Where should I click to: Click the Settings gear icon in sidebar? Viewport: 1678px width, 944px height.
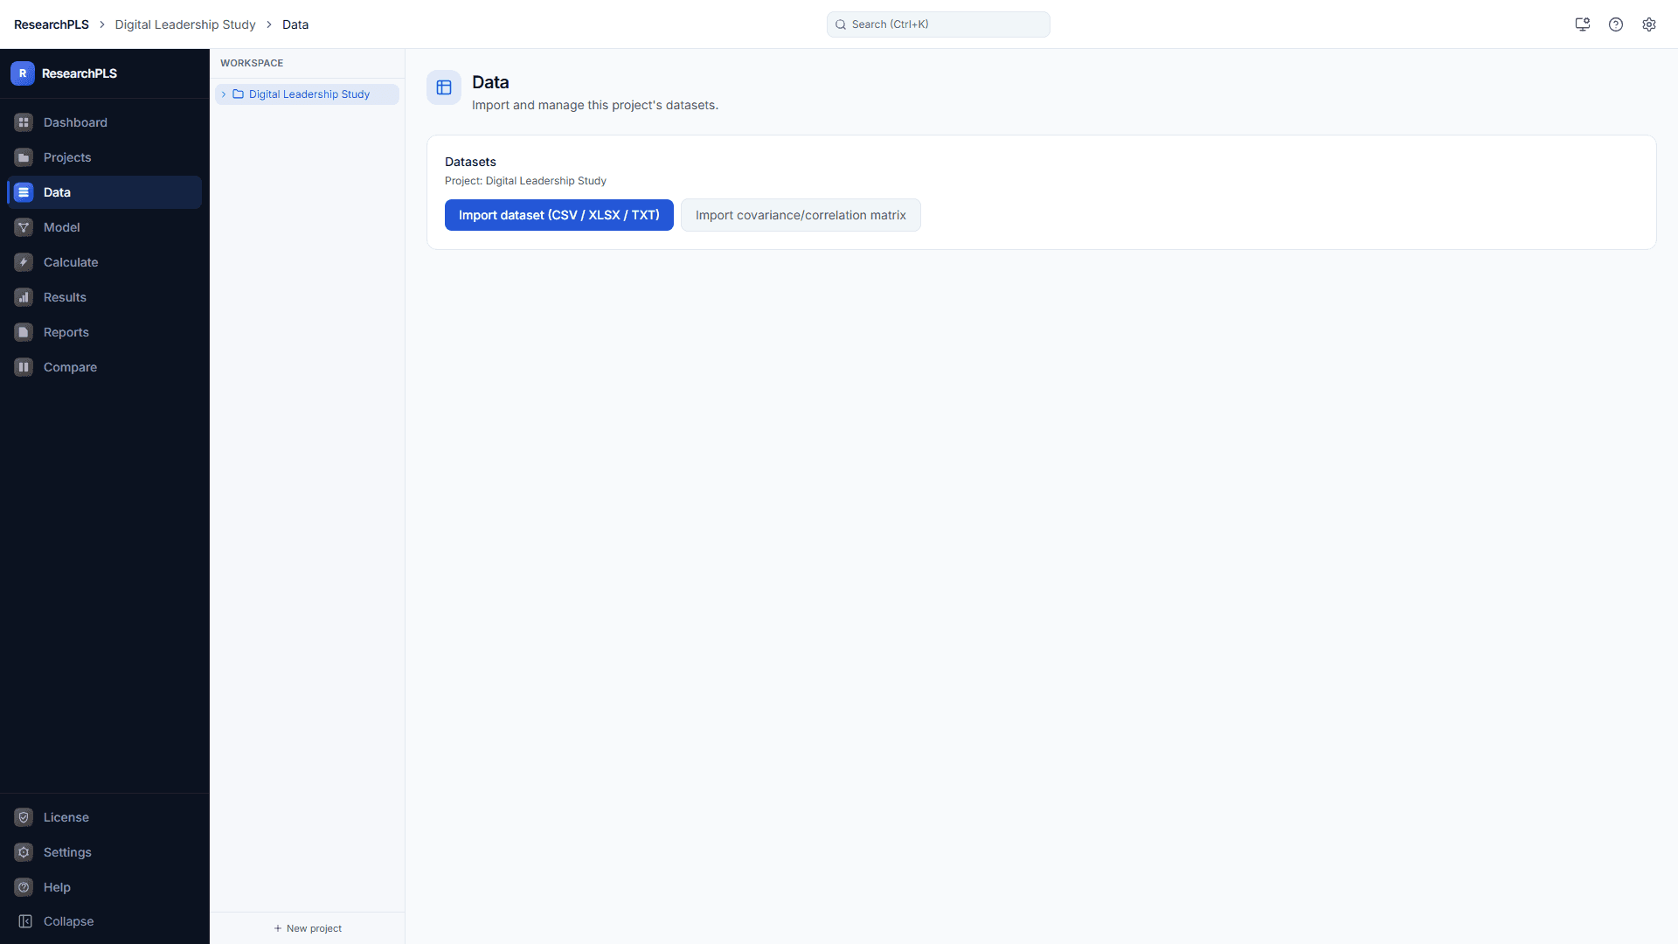point(24,852)
